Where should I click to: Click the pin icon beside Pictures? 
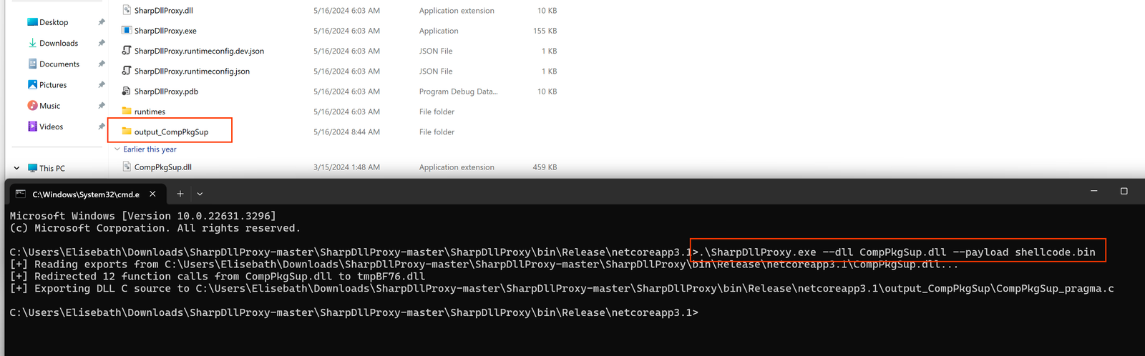[102, 85]
